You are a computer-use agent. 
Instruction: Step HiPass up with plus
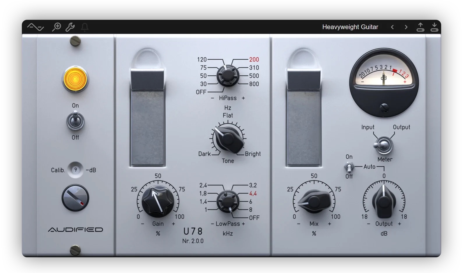pos(243,98)
